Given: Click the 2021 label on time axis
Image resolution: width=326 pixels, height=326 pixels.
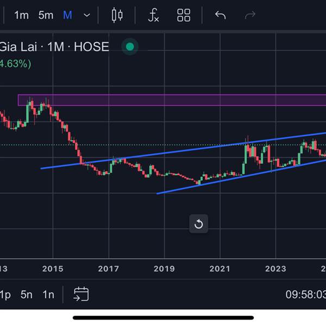Looking at the screenshot, I should [220, 269].
